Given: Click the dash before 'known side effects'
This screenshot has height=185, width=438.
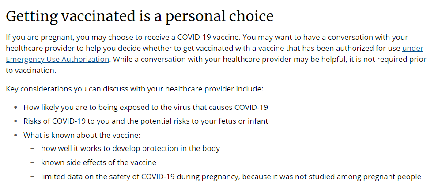Looking at the screenshot, I should click(x=32, y=162).
